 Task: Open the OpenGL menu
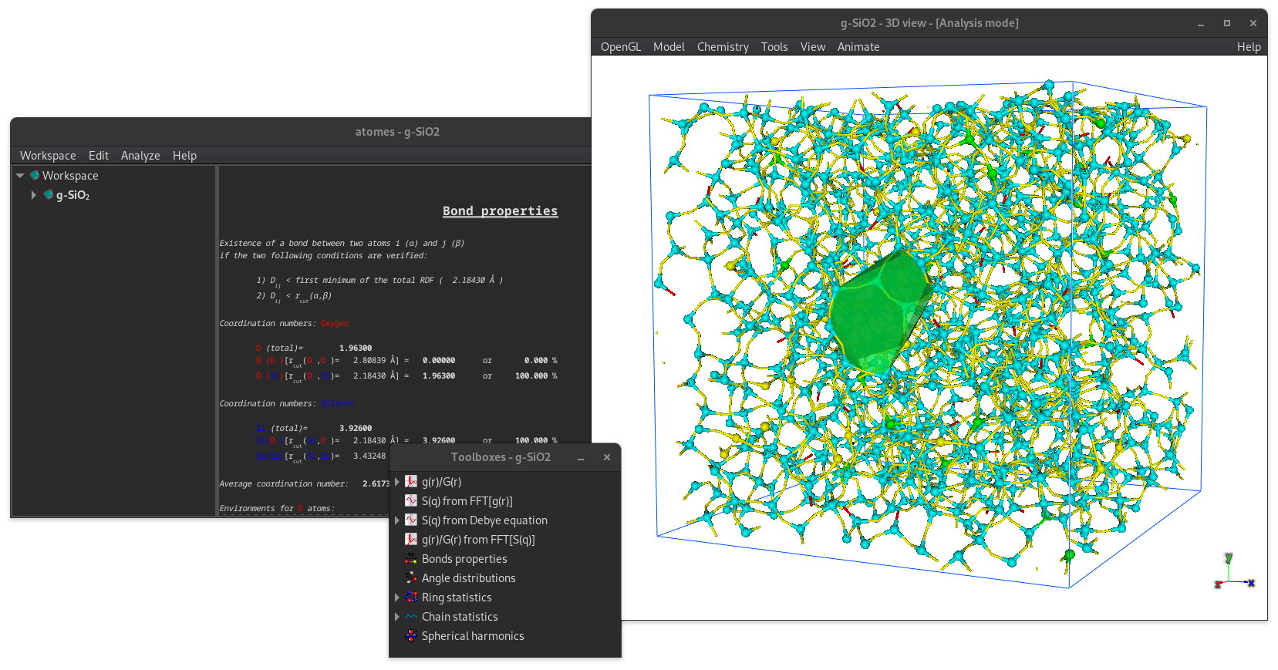tap(620, 47)
